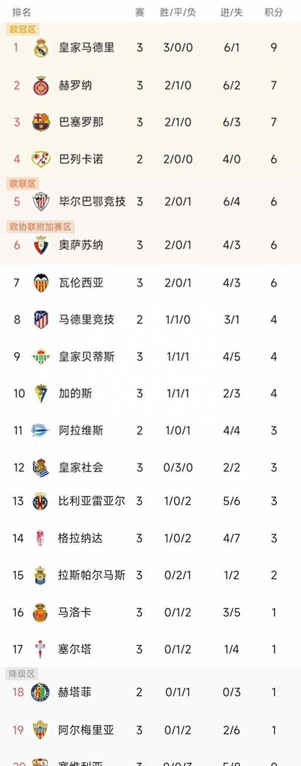Tap the Atletico Madrid crest
301x766 pixels.
point(41,320)
